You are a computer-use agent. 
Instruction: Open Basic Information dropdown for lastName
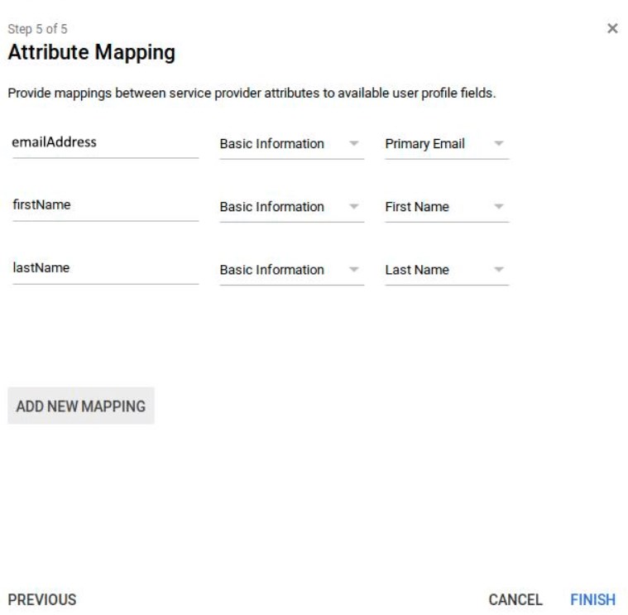(x=291, y=270)
